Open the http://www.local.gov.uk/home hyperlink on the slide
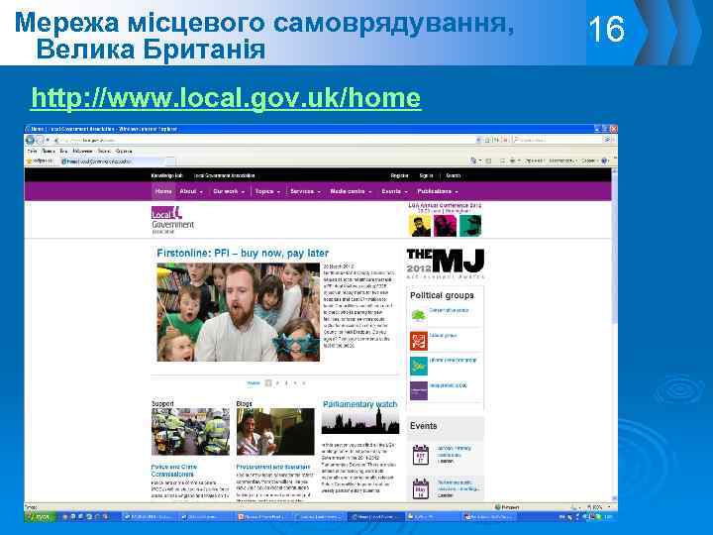Screen dimensions: 713x535 point(226,97)
